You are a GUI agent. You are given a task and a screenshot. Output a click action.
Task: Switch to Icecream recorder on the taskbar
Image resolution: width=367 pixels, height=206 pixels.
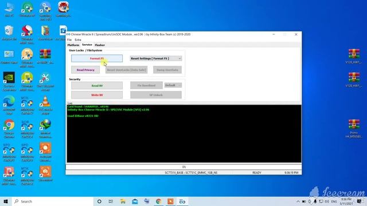pos(170,201)
